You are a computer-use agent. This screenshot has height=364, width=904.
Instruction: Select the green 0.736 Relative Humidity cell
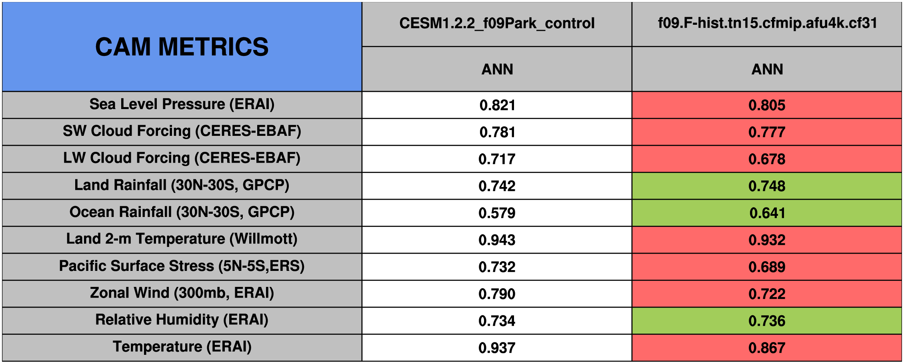coord(767,321)
